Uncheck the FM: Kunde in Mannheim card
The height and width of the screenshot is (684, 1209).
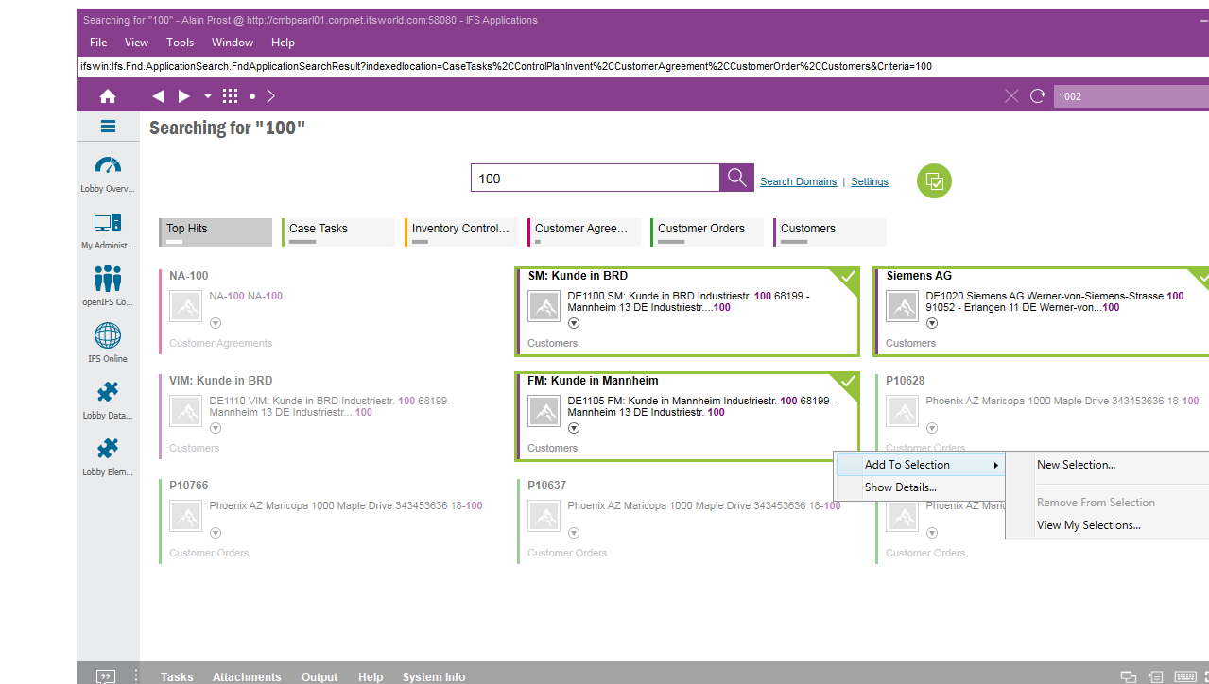848,381
